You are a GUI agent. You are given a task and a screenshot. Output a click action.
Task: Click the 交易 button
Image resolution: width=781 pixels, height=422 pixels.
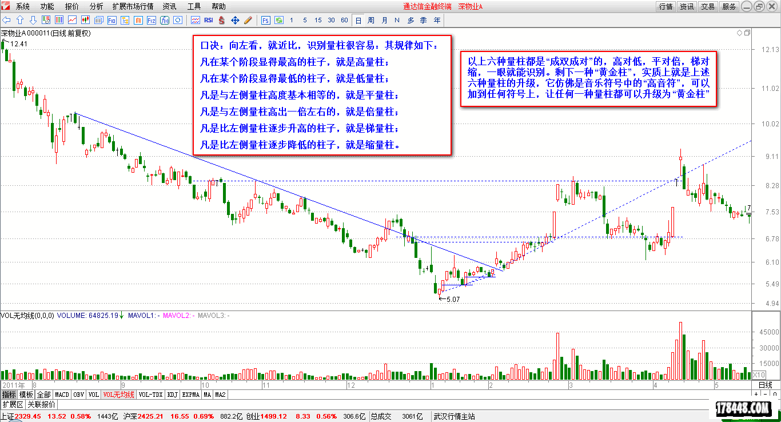coord(708,6)
